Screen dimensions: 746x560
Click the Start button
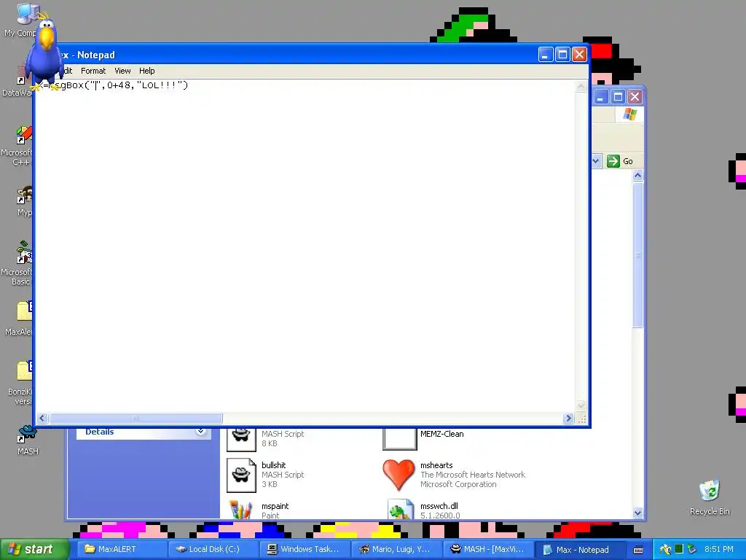tap(34, 549)
